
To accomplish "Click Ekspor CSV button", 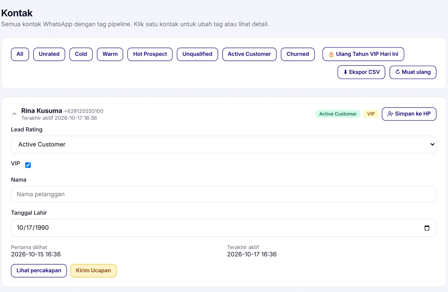I will (x=361, y=72).
